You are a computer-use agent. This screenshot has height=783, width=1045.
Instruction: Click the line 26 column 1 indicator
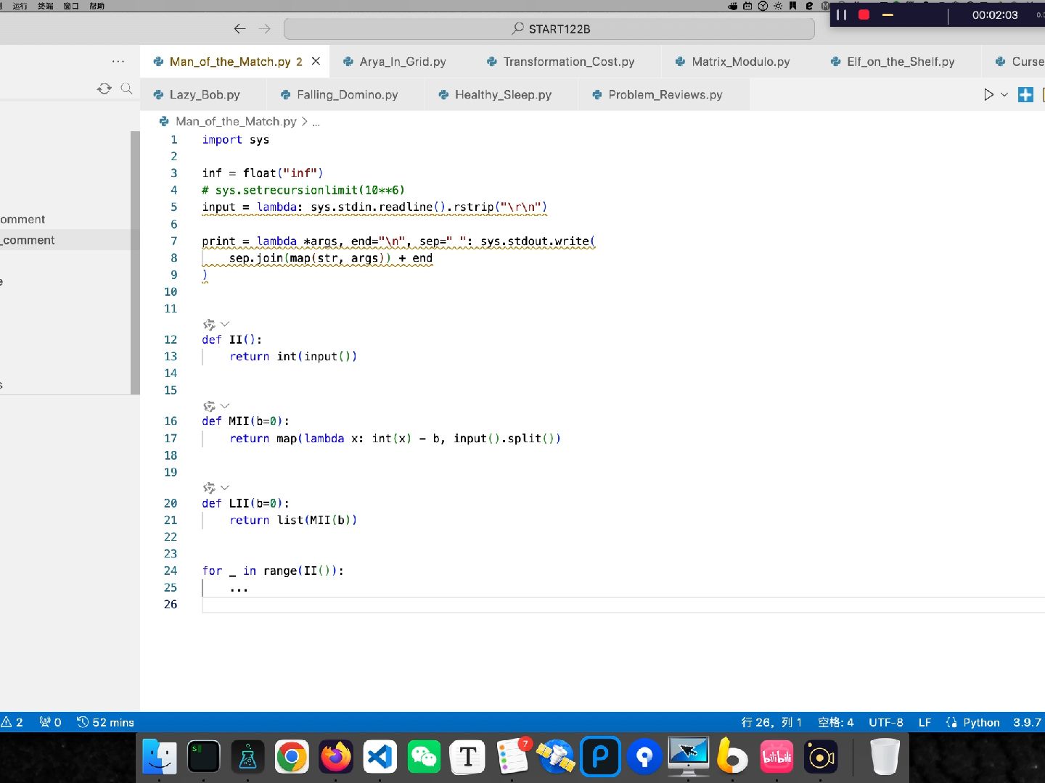click(771, 722)
